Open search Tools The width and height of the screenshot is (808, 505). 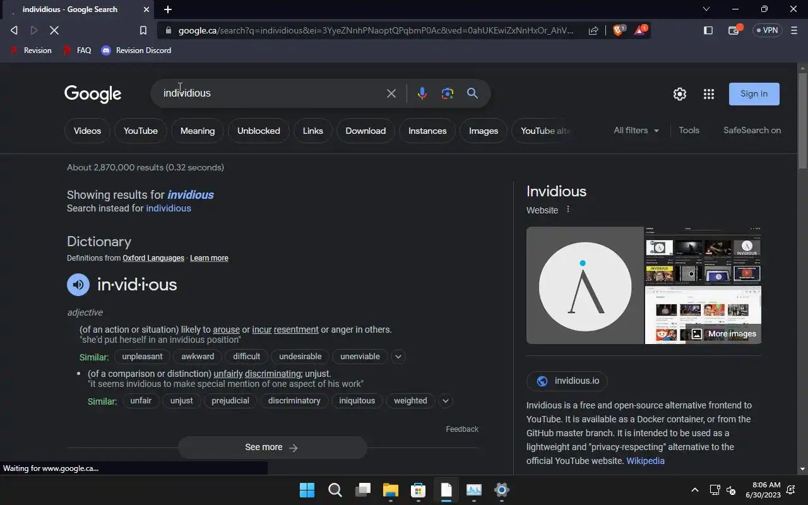coord(689,130)
